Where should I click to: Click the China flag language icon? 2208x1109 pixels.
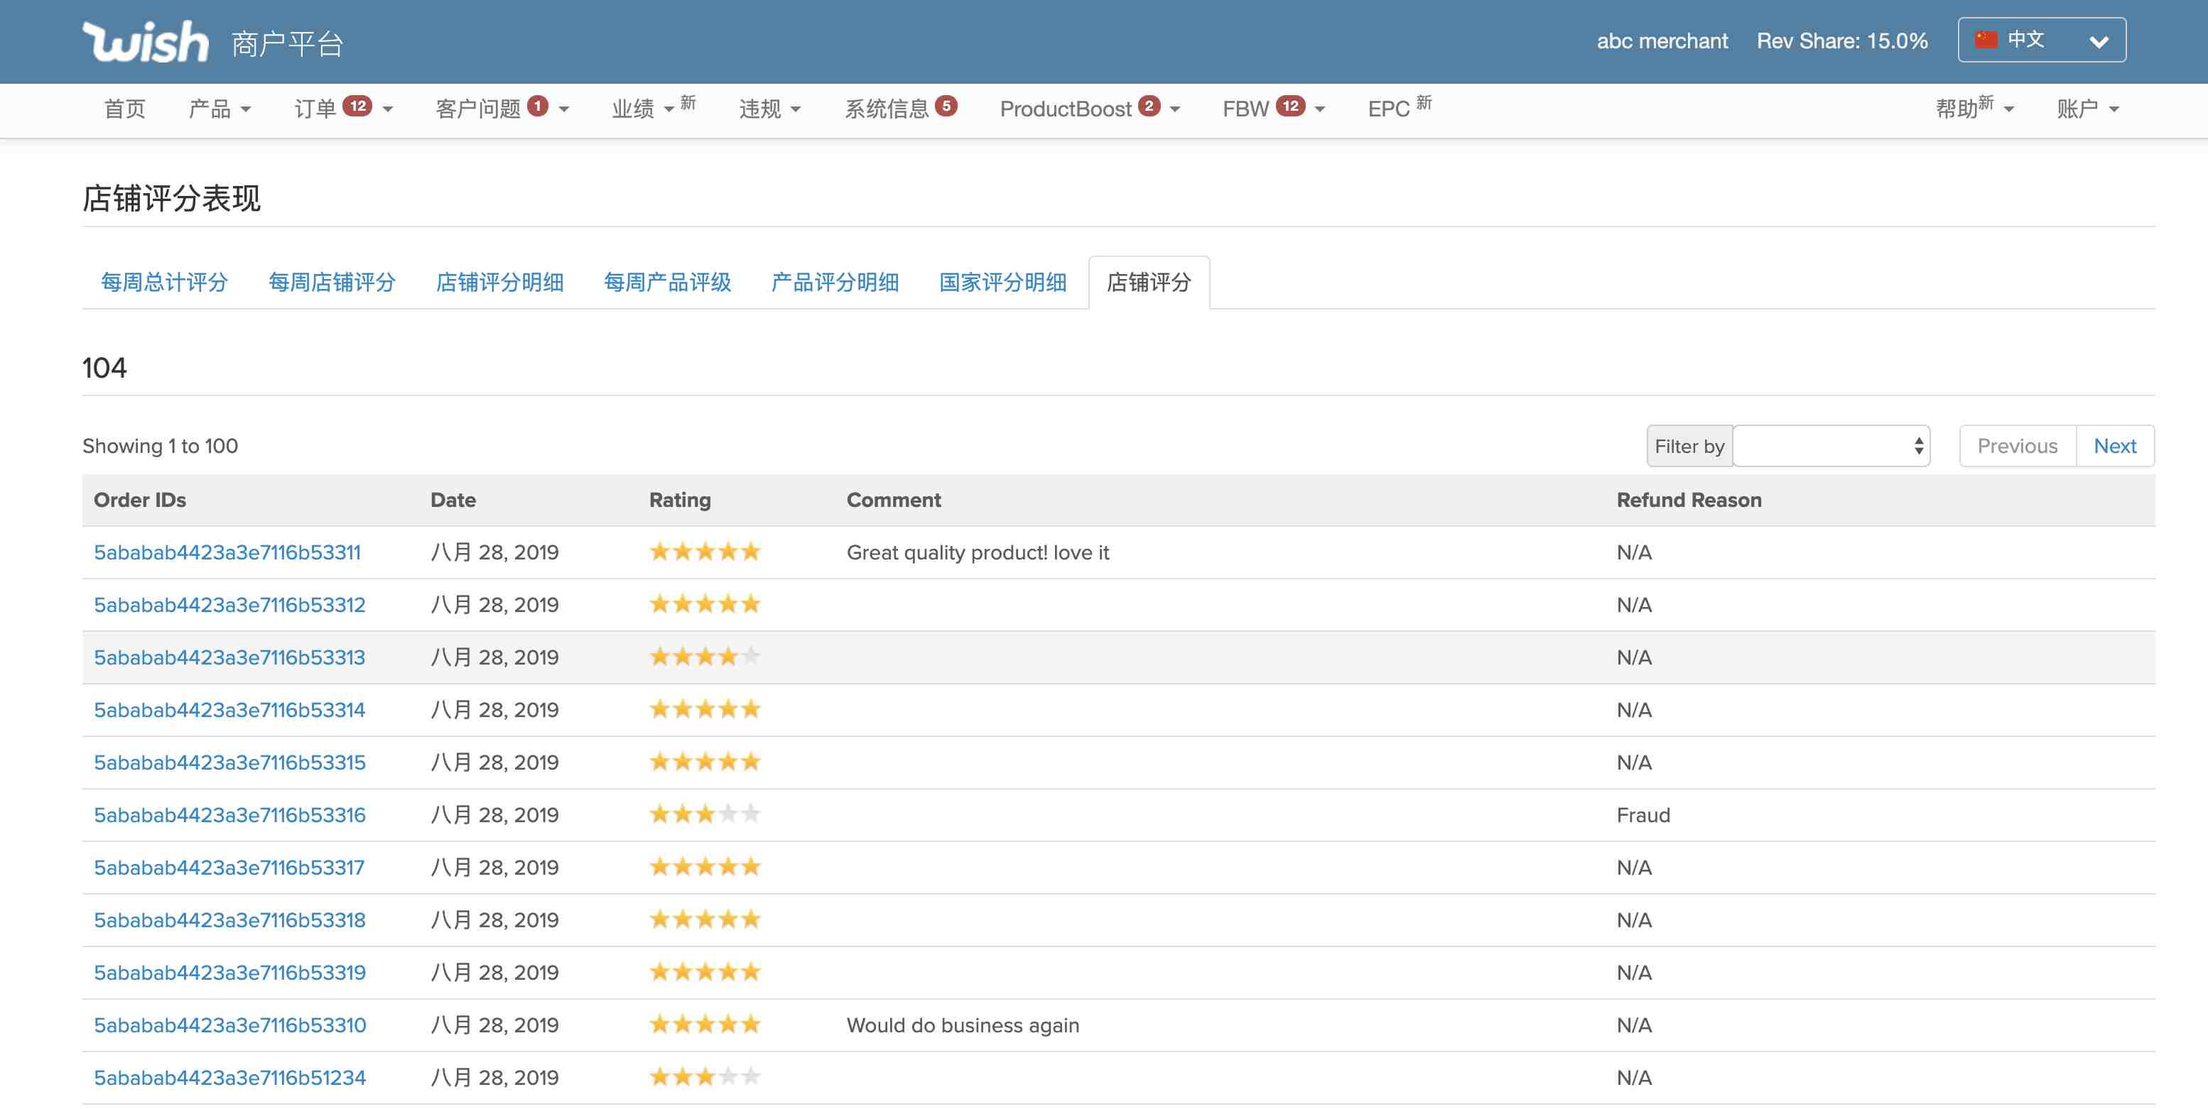click(x=1986, y=39)
